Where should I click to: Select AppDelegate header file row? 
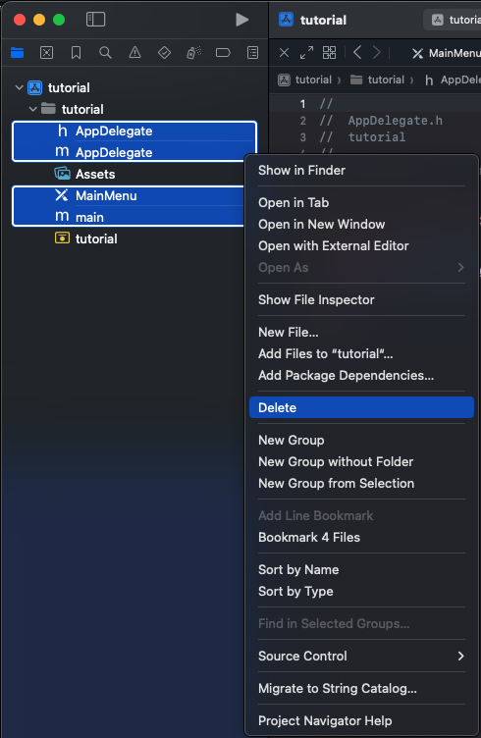pos(134,131)
